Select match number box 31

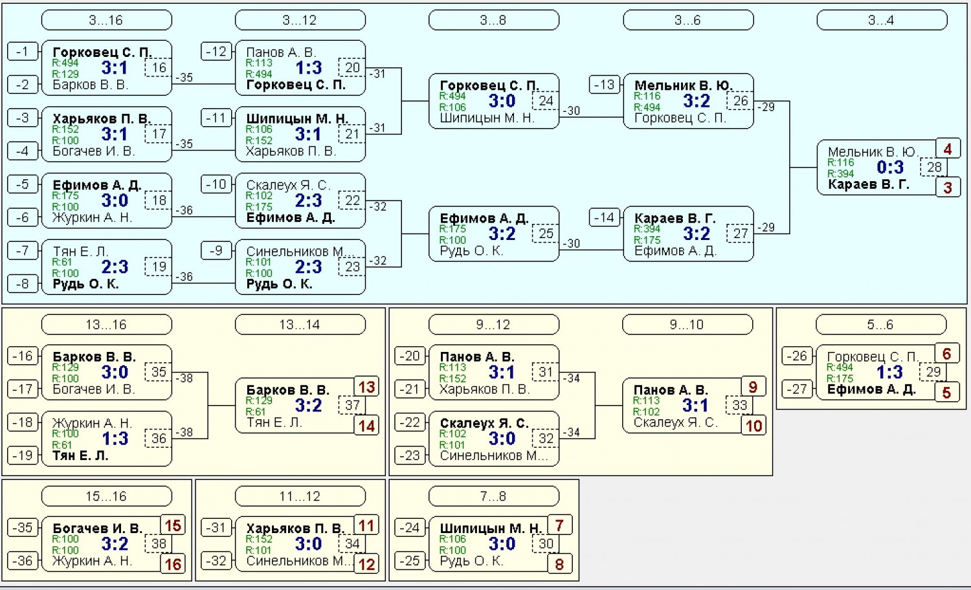[546, 371]
